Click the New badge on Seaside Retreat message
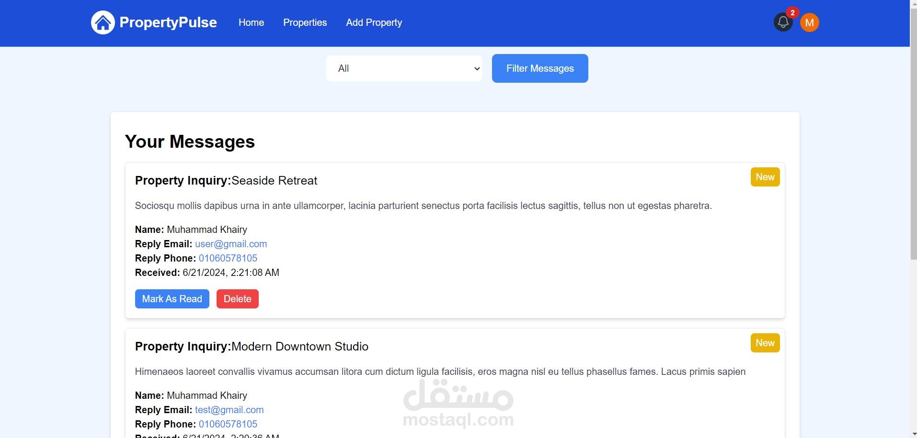The height and width of the screenshot is (438, 917). [x=765, y=177]
